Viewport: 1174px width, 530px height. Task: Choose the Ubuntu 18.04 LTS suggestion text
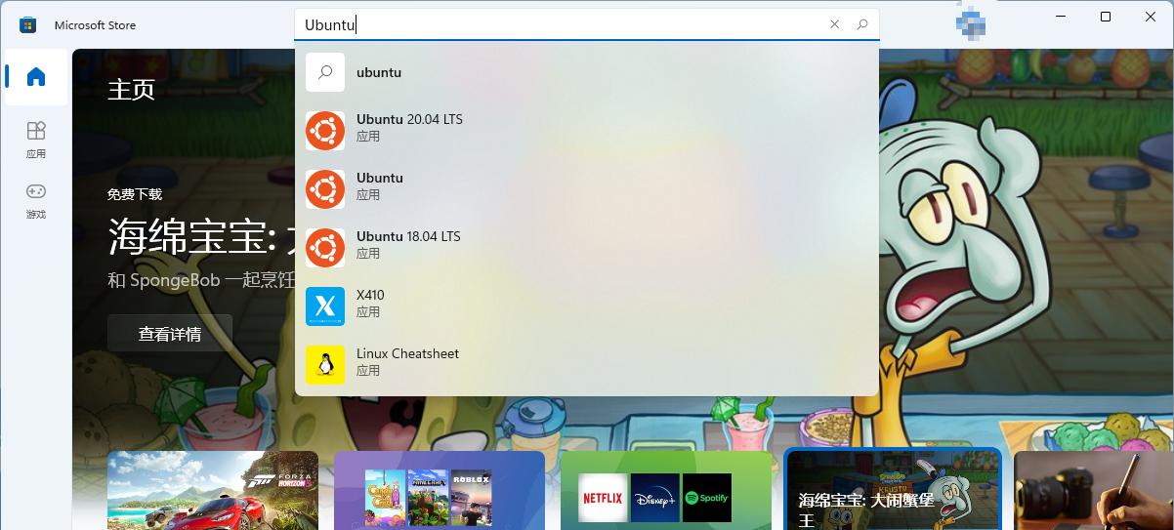click(408, 236)
